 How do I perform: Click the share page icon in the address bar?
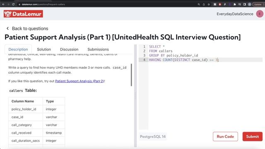(x=204, y=5)
